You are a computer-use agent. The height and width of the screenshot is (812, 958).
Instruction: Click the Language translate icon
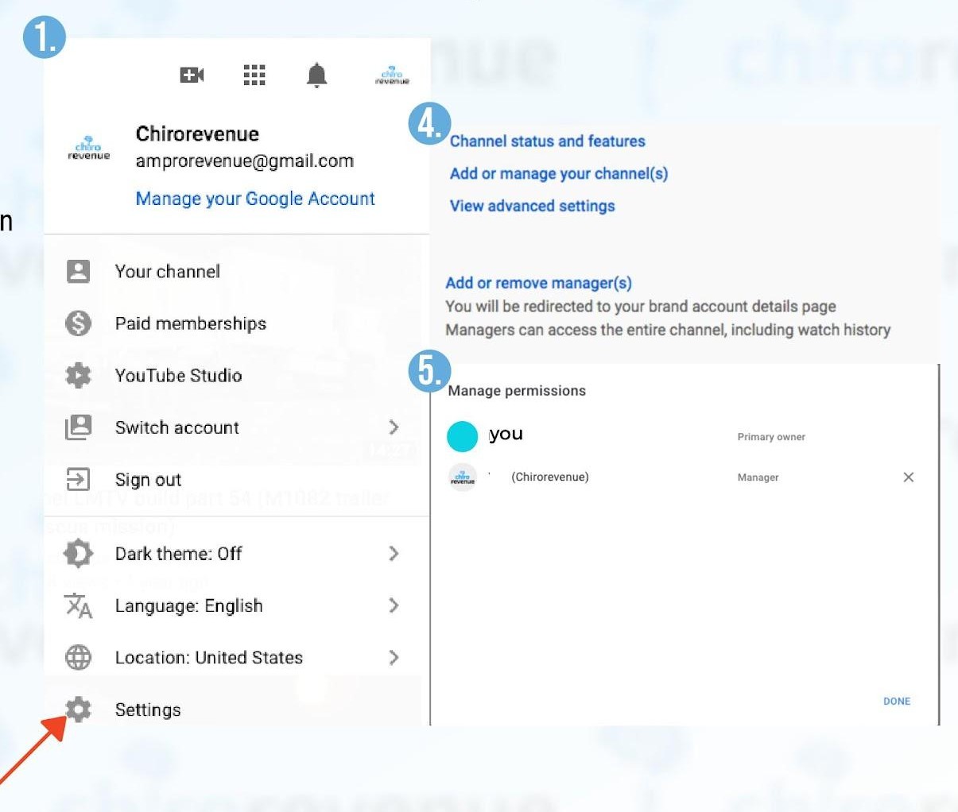(x=78, y=605)
